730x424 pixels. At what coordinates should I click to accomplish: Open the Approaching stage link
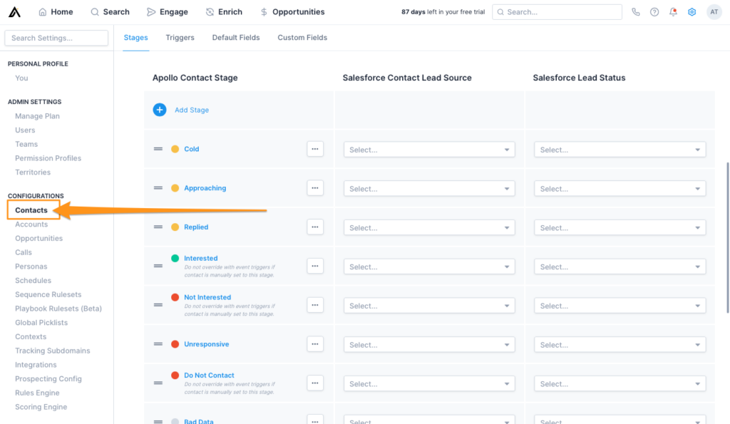pyautogui.click(x=205, y=188)
